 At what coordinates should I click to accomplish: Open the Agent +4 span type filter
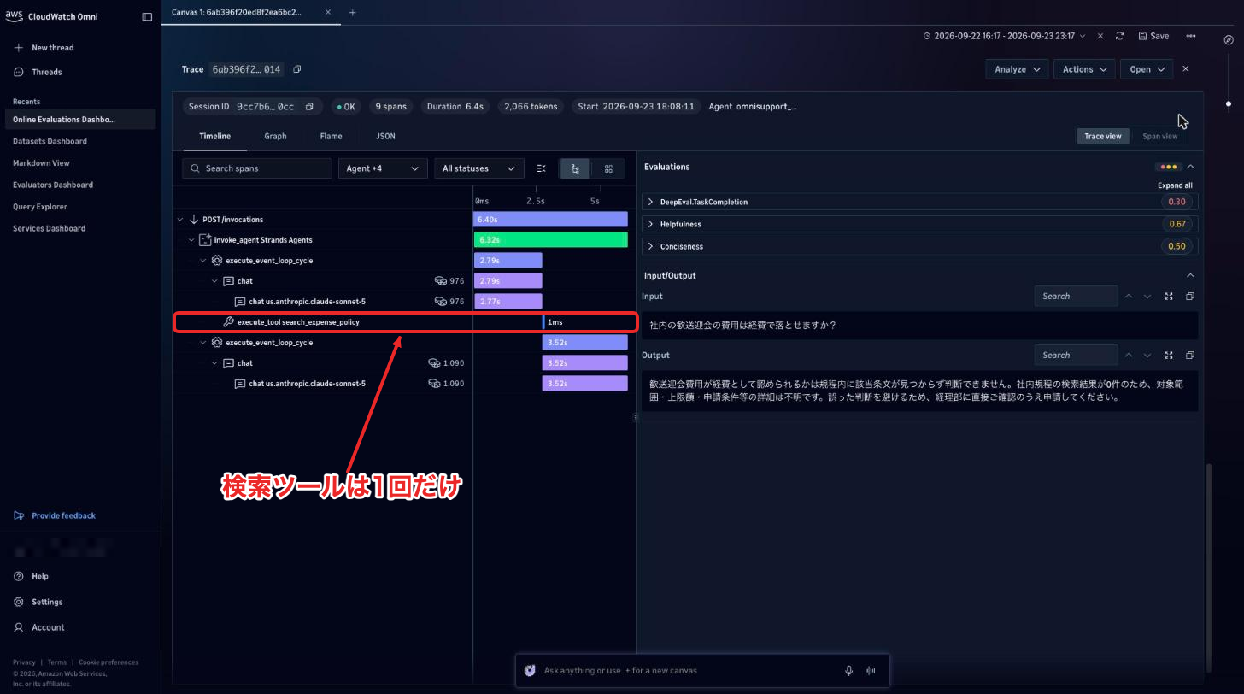point(383,168)
